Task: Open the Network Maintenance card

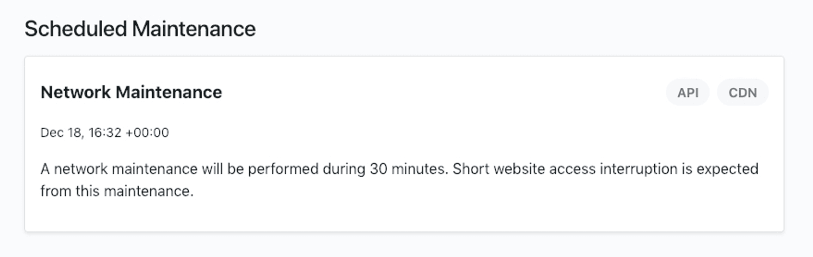Action: tap(405, 145)
